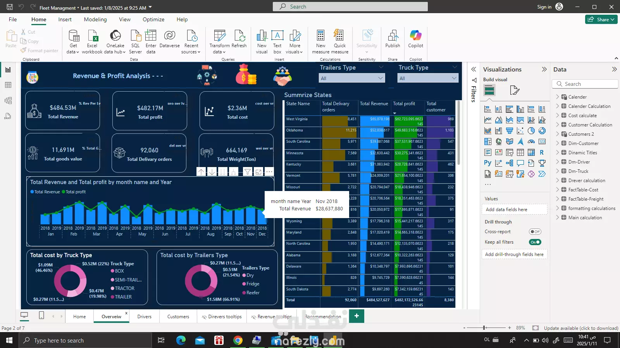
Task: Click the zoom in plus button
Action: (x=510, y=328)
